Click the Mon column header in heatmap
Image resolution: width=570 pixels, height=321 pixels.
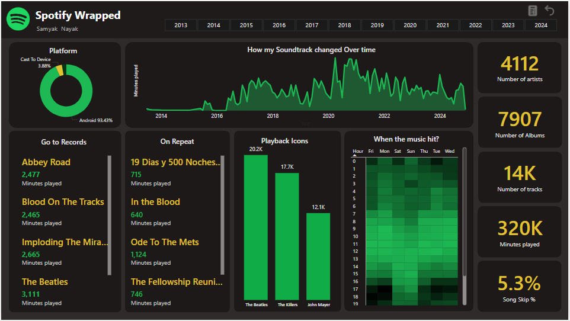384,151
